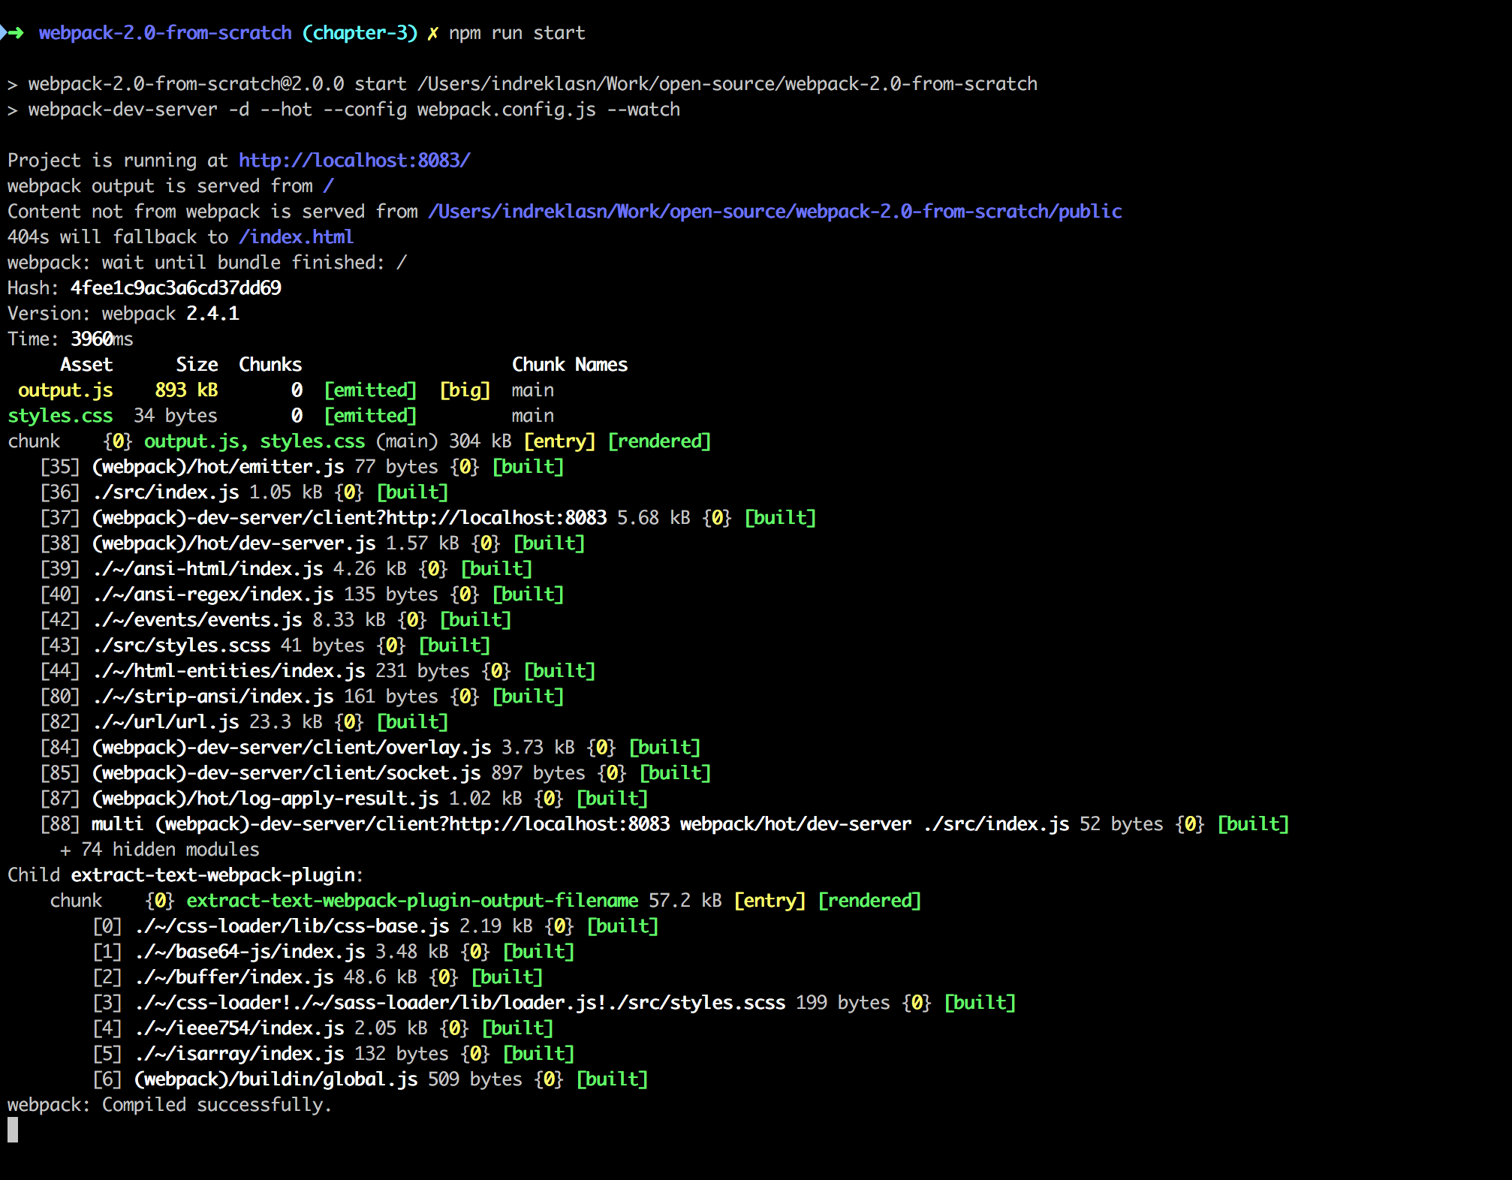Click the '+ 74 hidden modules' text
Screen dimensions: 1512x1180
159,850
